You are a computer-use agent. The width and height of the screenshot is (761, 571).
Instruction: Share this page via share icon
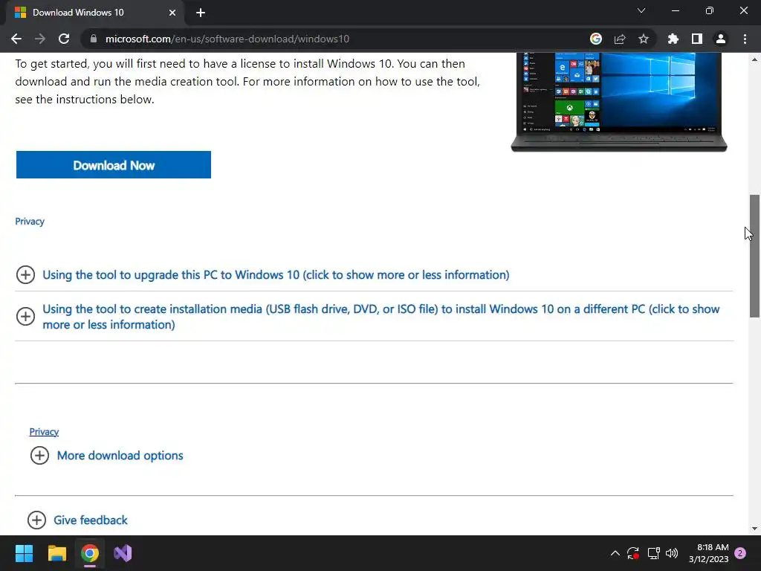click(620, 39)
